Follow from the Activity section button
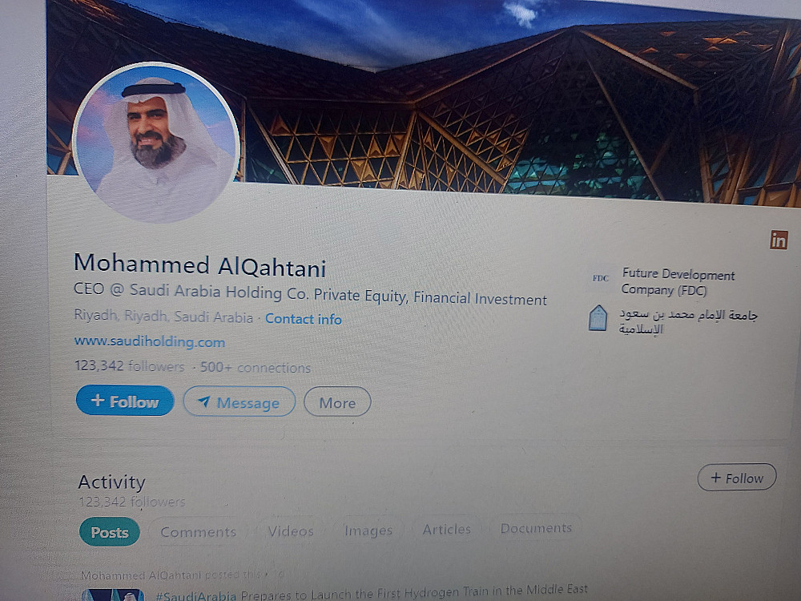 coord(737,478)
